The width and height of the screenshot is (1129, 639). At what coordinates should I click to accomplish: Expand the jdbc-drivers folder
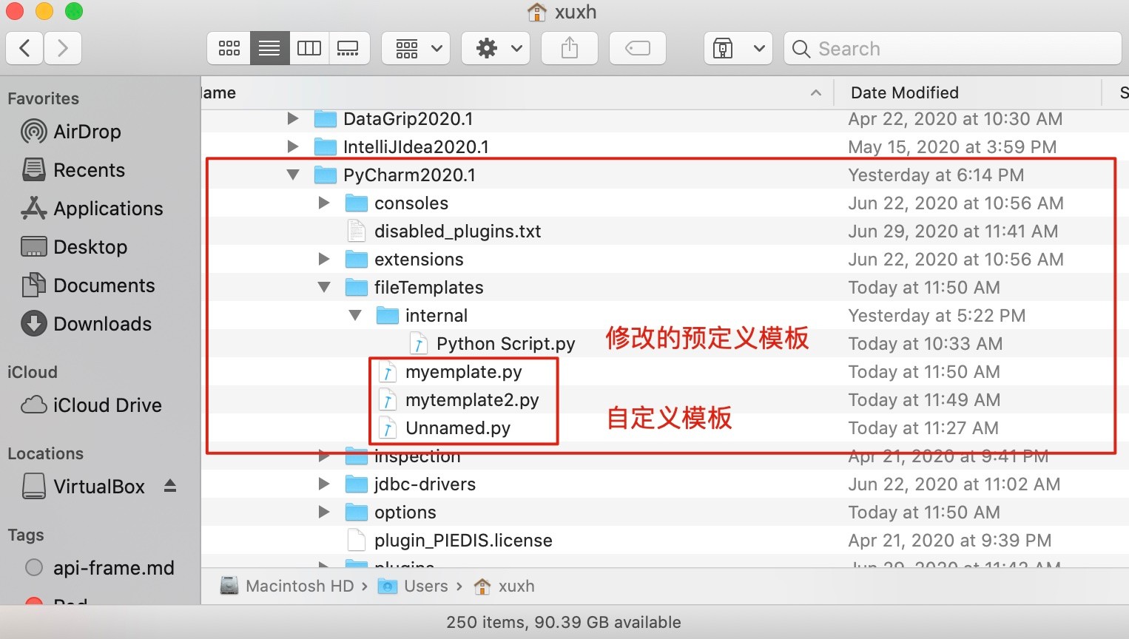324,484
